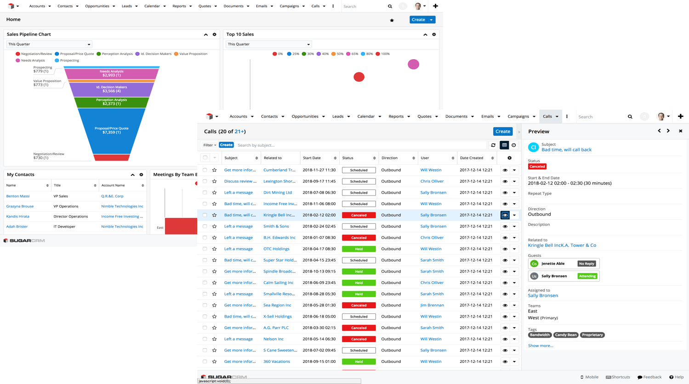Open Benton Massi contact link

click(x=18, y=196)
